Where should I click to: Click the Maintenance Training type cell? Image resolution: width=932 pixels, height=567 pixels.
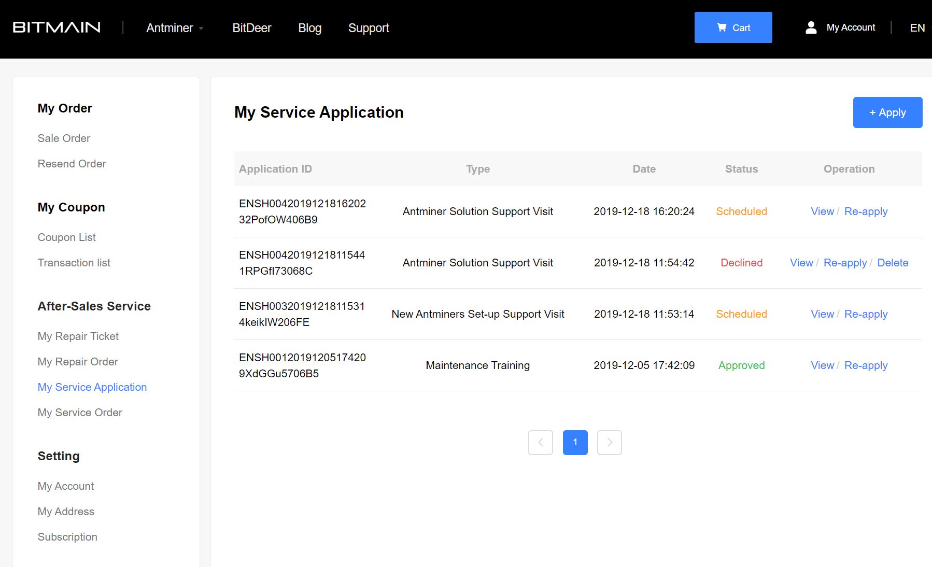[477, 365]
